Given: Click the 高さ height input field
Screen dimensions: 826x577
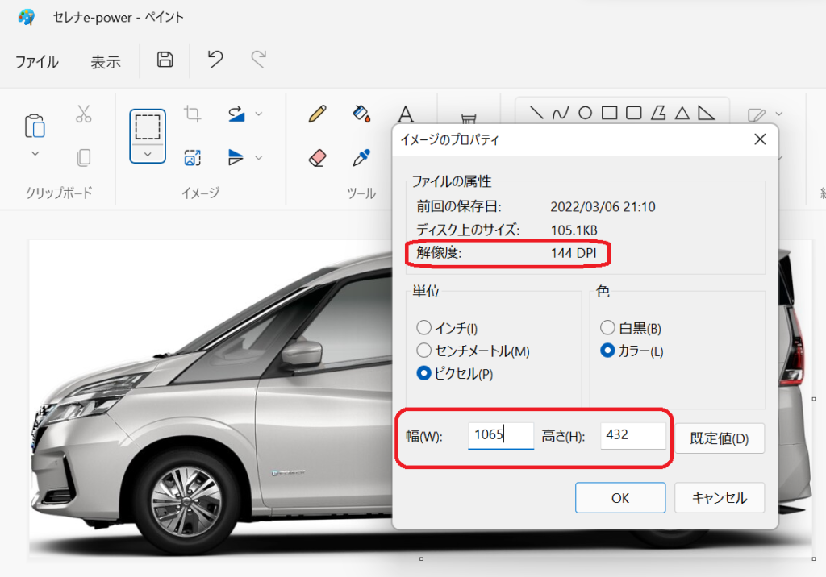Looking at the screenshot, I should pyautogui.click(x=632, y=435).
